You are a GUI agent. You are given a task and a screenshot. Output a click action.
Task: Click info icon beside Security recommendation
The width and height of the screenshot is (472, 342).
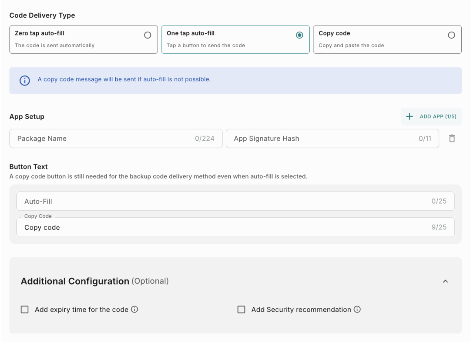tap(357, 310)
